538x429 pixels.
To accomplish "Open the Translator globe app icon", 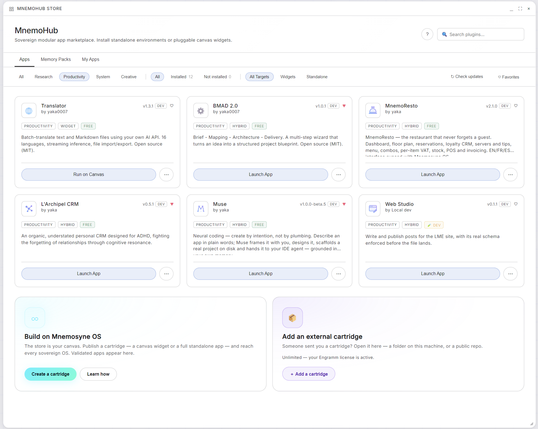I will coord(29,111).
